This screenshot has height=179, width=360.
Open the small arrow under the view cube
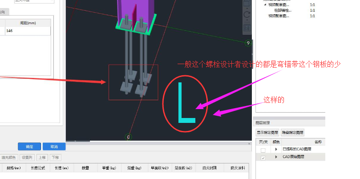(x=247, y=8)
